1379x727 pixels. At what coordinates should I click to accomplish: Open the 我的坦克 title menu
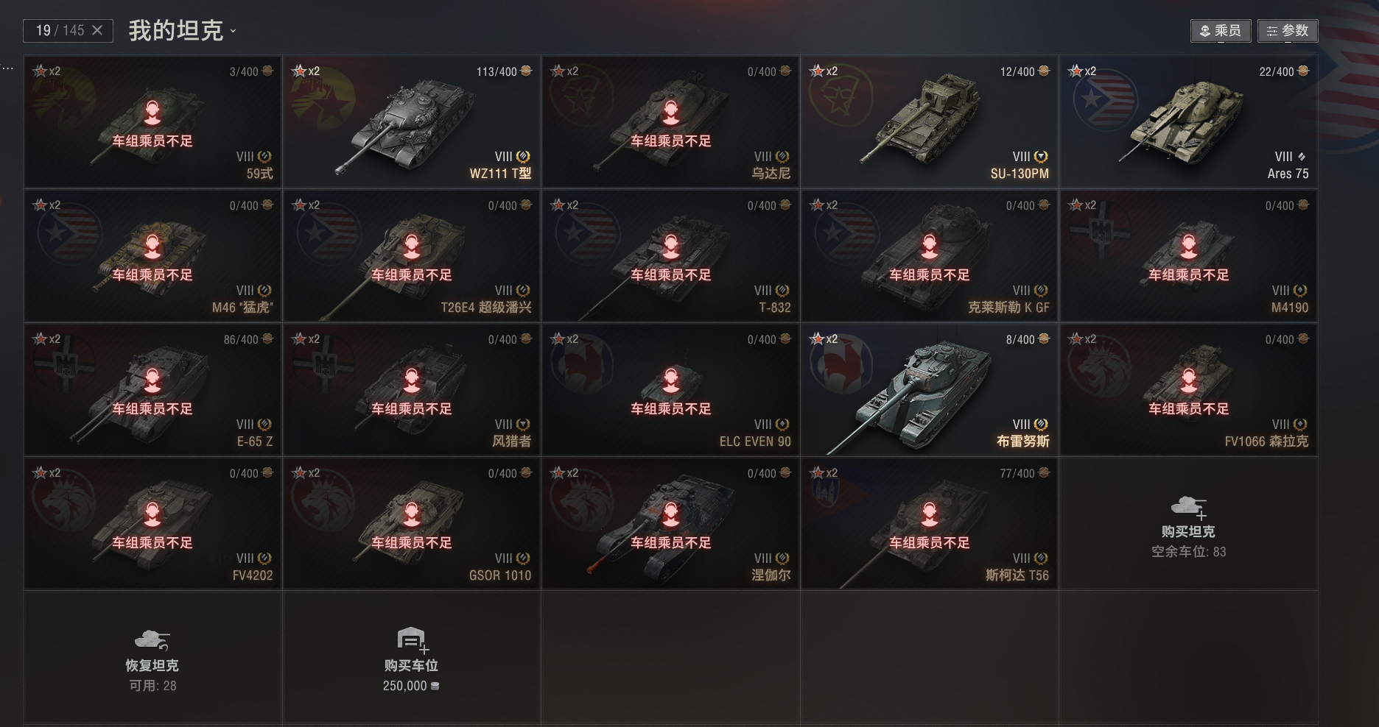(x=176, y=30)
